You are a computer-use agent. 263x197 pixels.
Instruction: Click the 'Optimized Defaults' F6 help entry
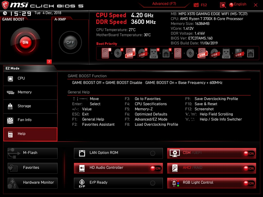[151, 114]
